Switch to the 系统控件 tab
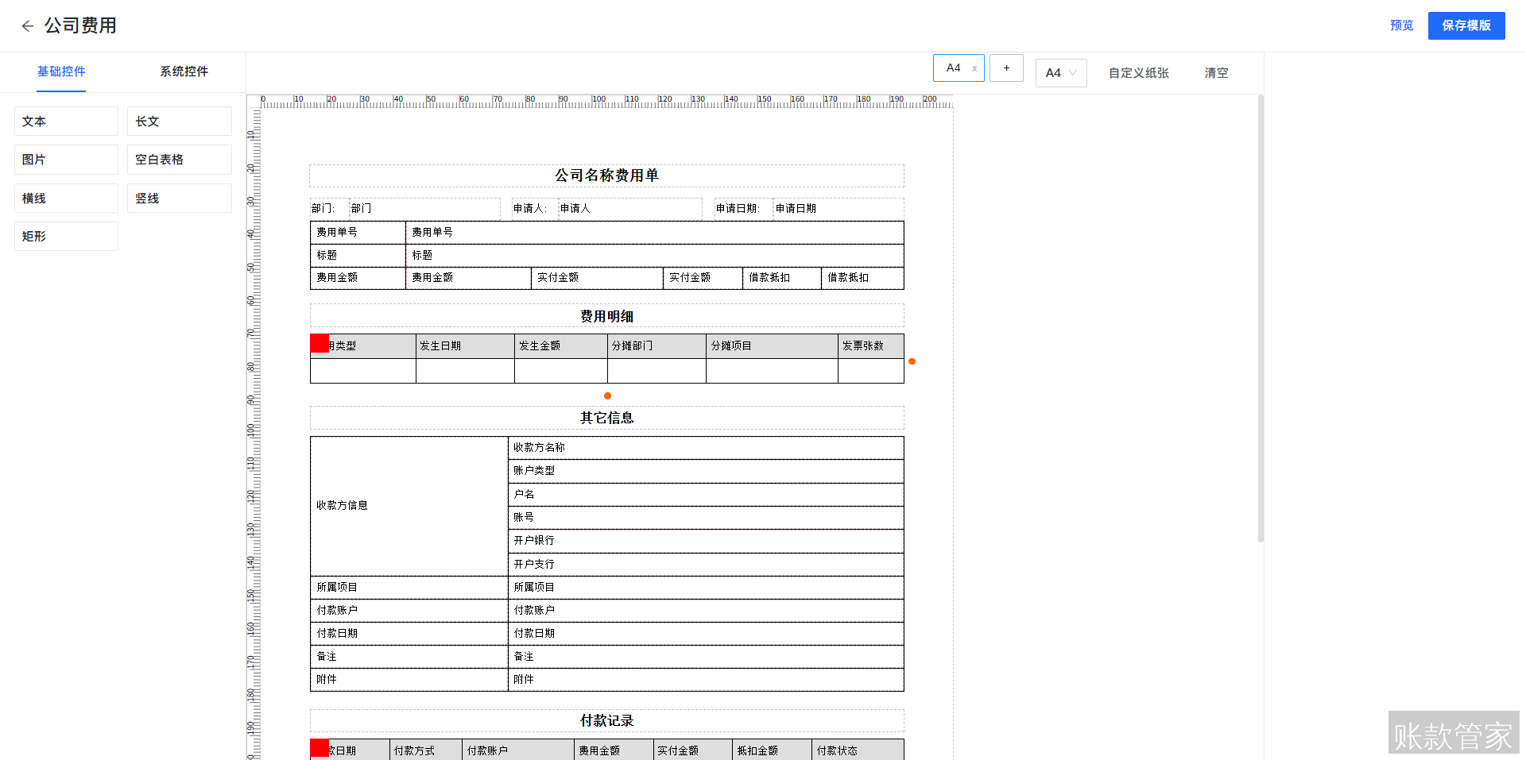 (x=184, y=71)
